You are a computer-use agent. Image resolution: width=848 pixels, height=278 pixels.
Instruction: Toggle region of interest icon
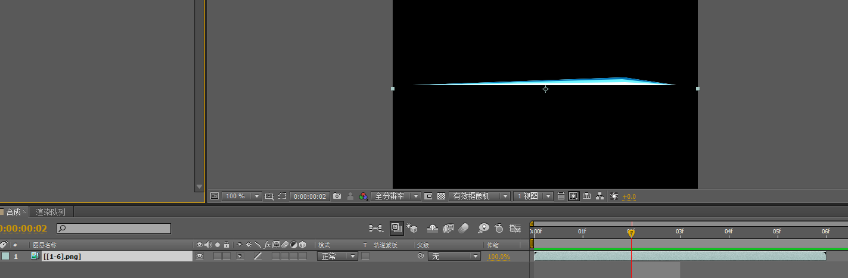[x=428, y=196]
